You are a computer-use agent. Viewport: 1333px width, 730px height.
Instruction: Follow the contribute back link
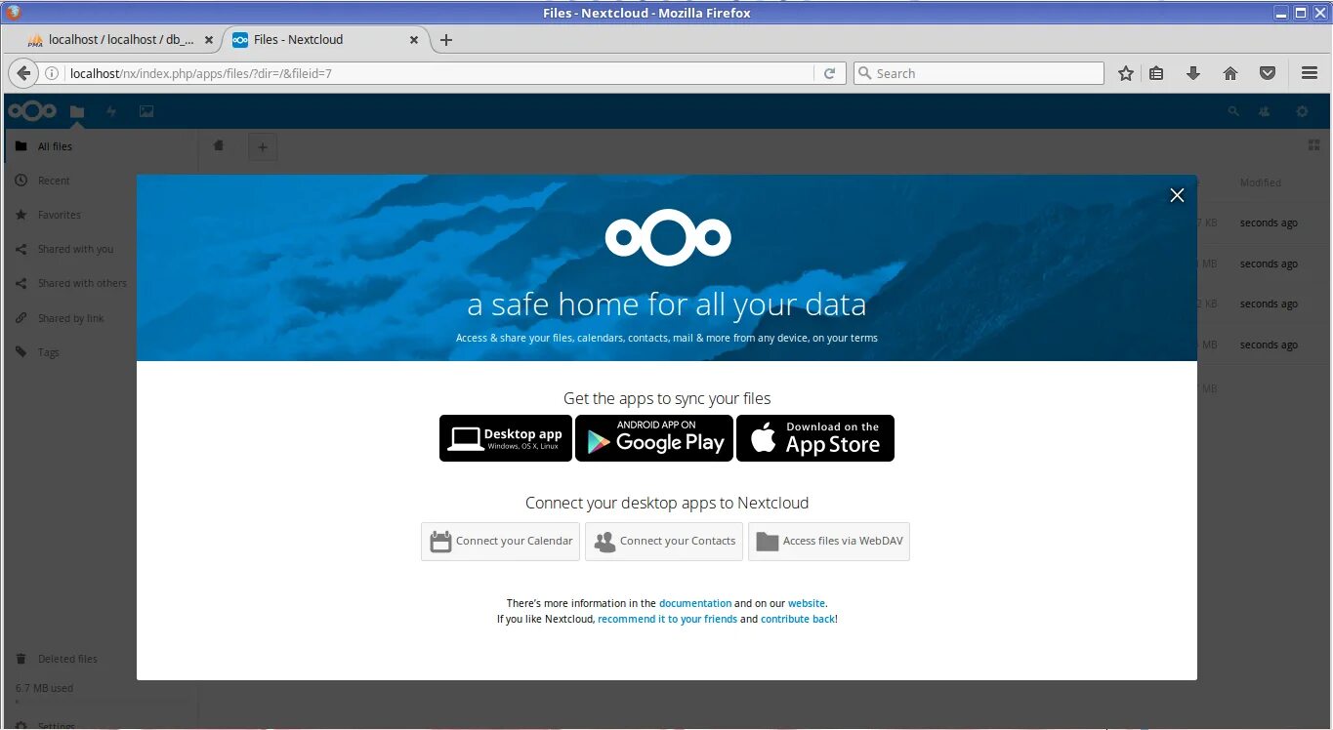click(x=798, y=619)
